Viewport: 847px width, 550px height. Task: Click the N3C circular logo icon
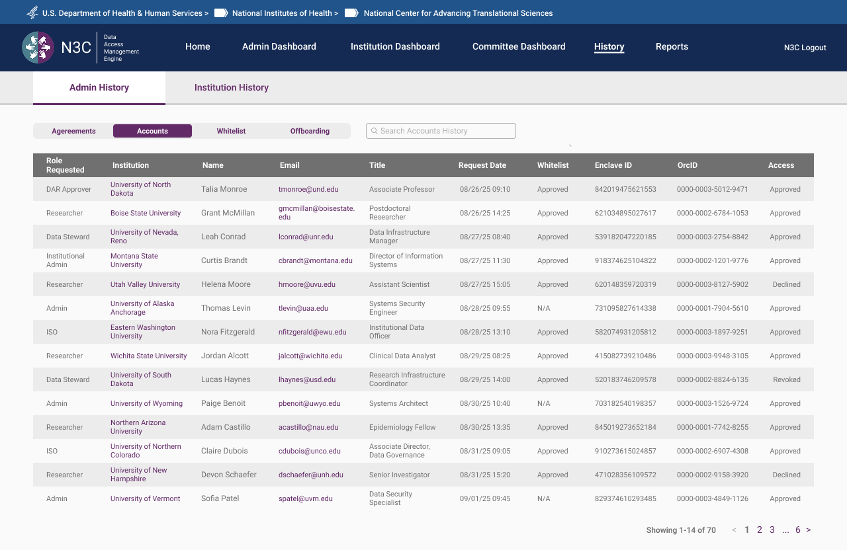pos(38,48)
